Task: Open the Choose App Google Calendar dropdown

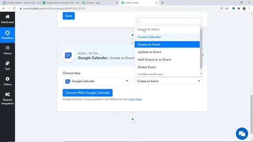Action: (96, 81)
